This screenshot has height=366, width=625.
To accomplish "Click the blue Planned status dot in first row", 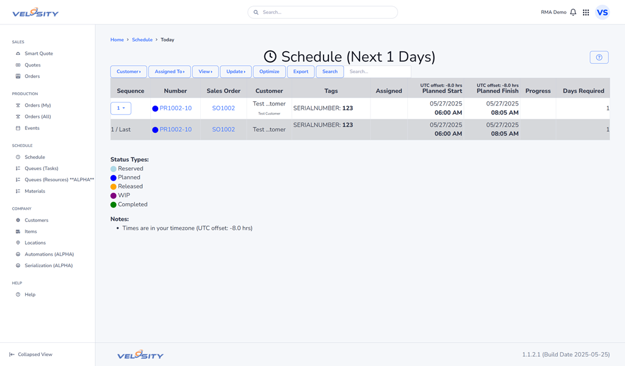I will tap(155, 109).
